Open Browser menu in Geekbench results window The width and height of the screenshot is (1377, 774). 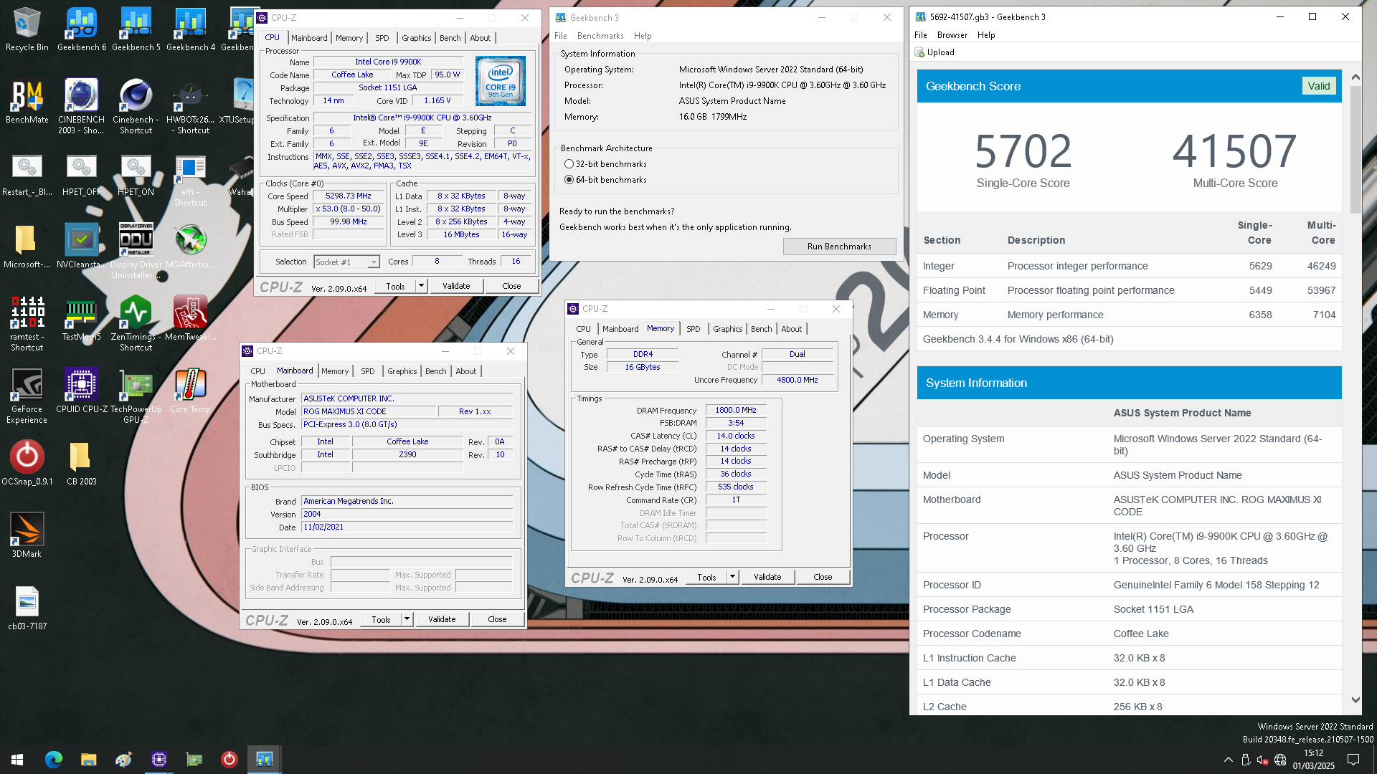[x=952, y=35]
